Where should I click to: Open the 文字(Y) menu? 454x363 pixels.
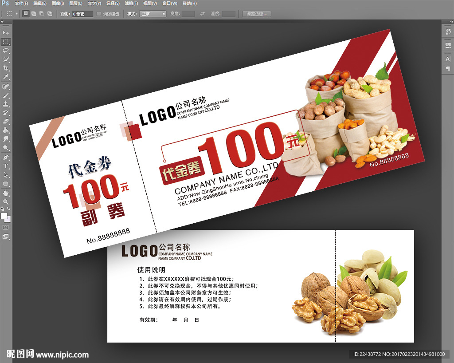coord(94,4)
